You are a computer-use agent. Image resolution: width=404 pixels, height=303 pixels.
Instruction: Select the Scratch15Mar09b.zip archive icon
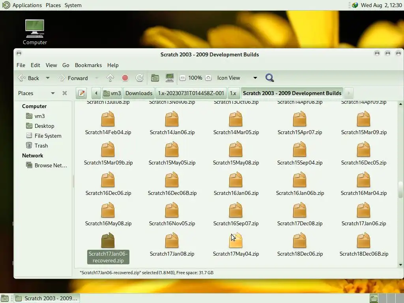click(108, 149)
